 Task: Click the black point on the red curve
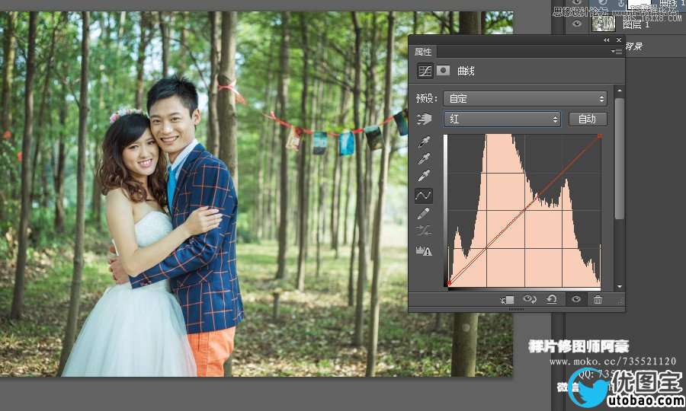pos(449,284)
